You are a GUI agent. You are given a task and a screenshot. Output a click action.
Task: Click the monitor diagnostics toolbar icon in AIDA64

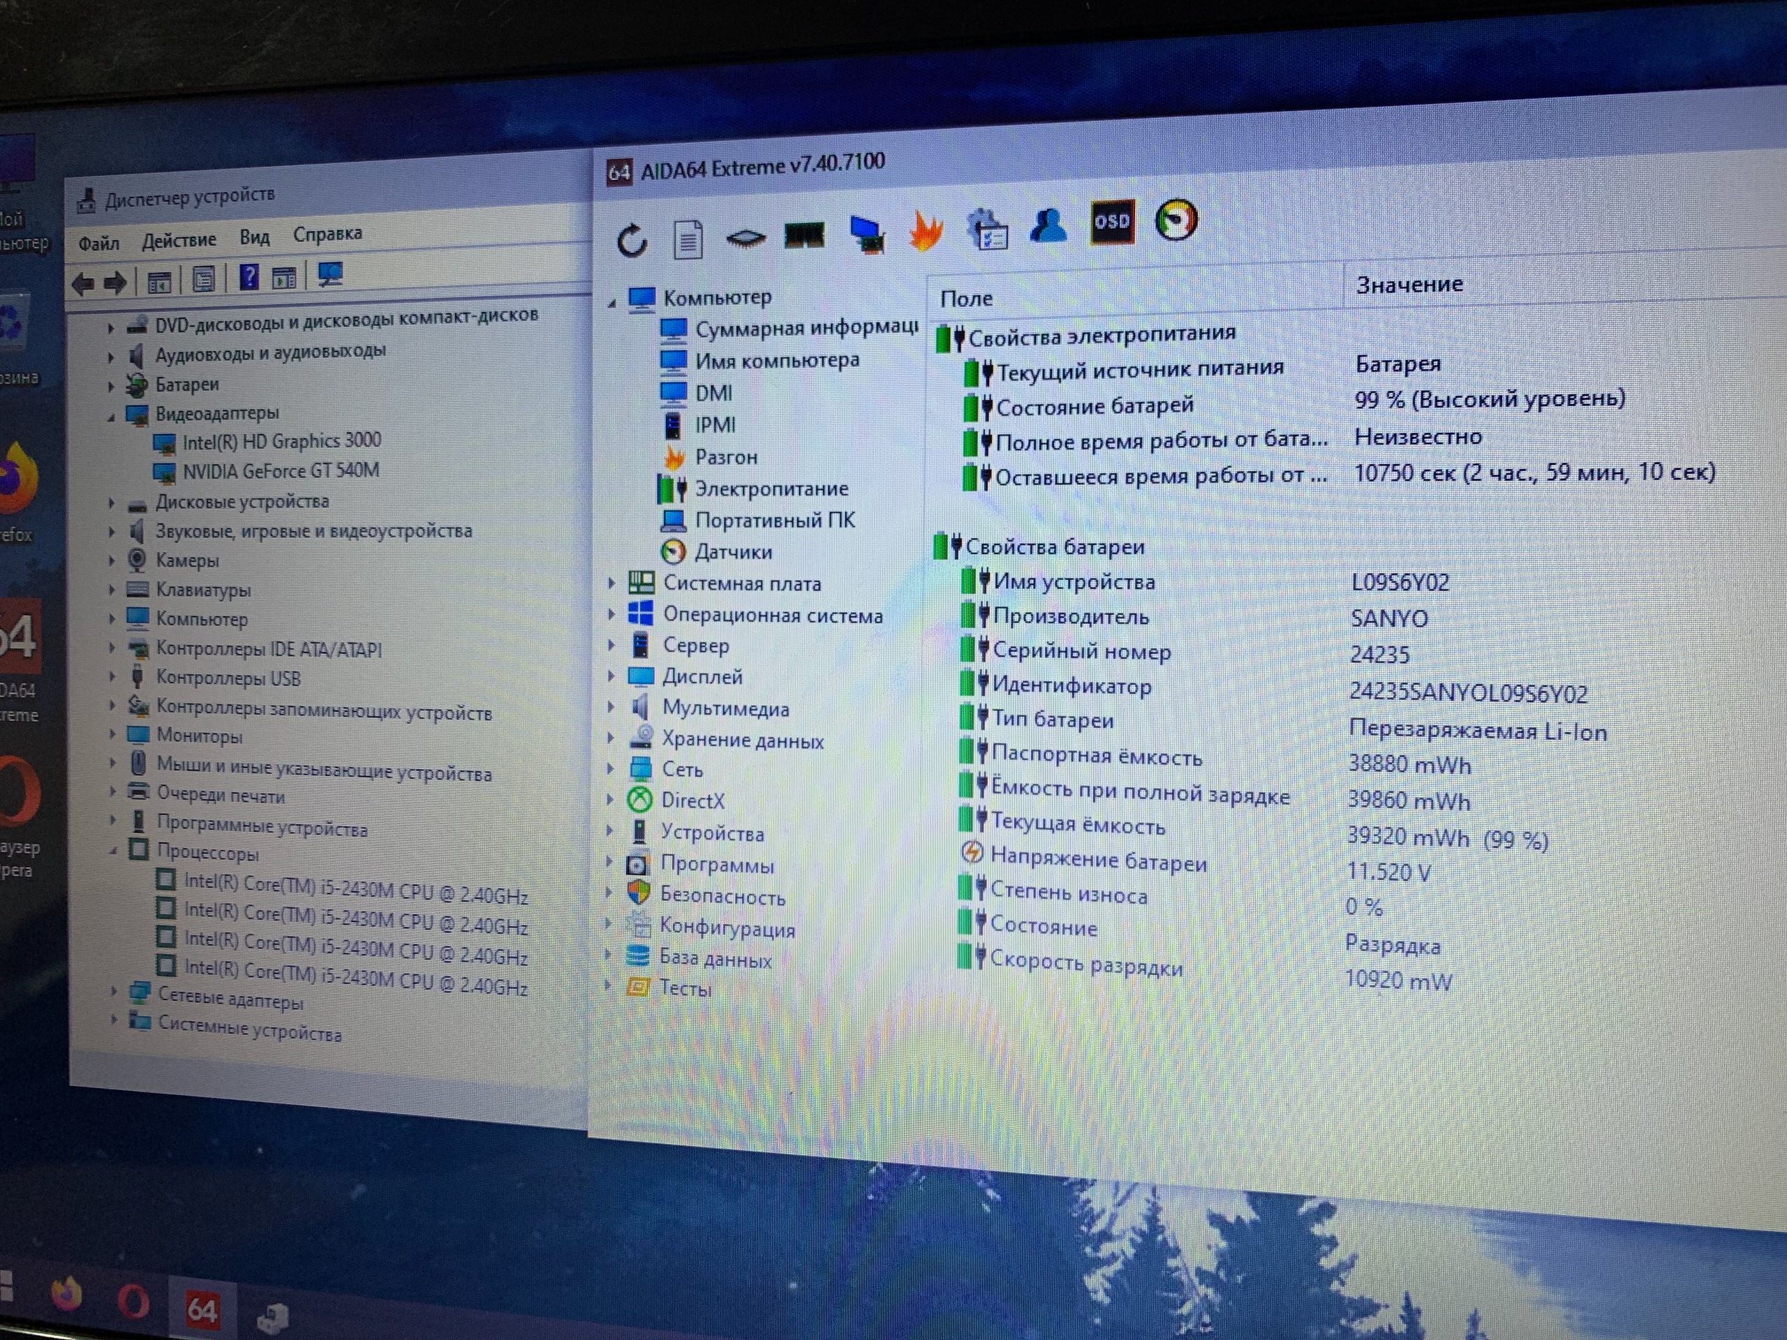(x=867, y=234)
